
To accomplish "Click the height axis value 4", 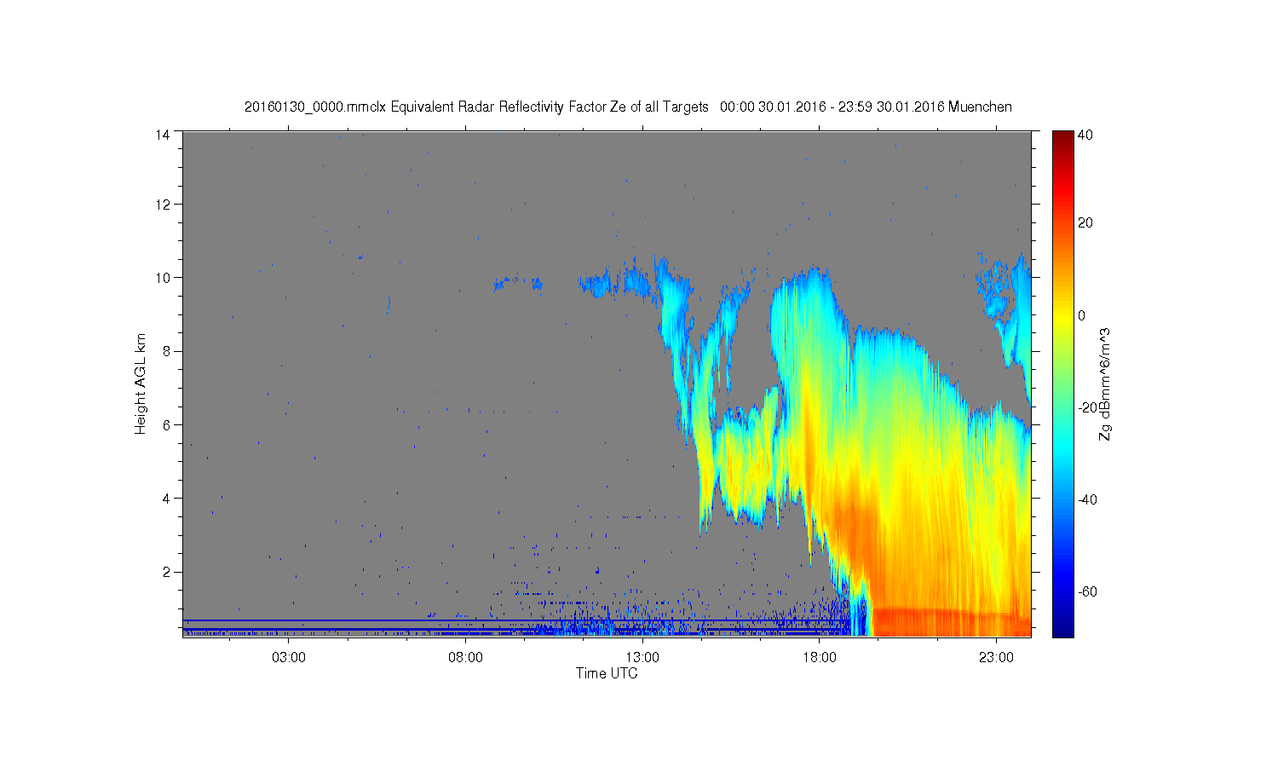I will pyautogui.click(x=166, y=498).
